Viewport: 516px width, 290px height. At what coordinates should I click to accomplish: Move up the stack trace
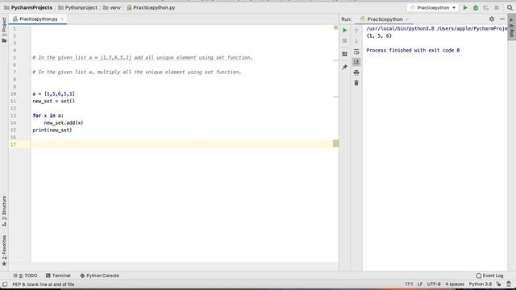pos(356,31)
